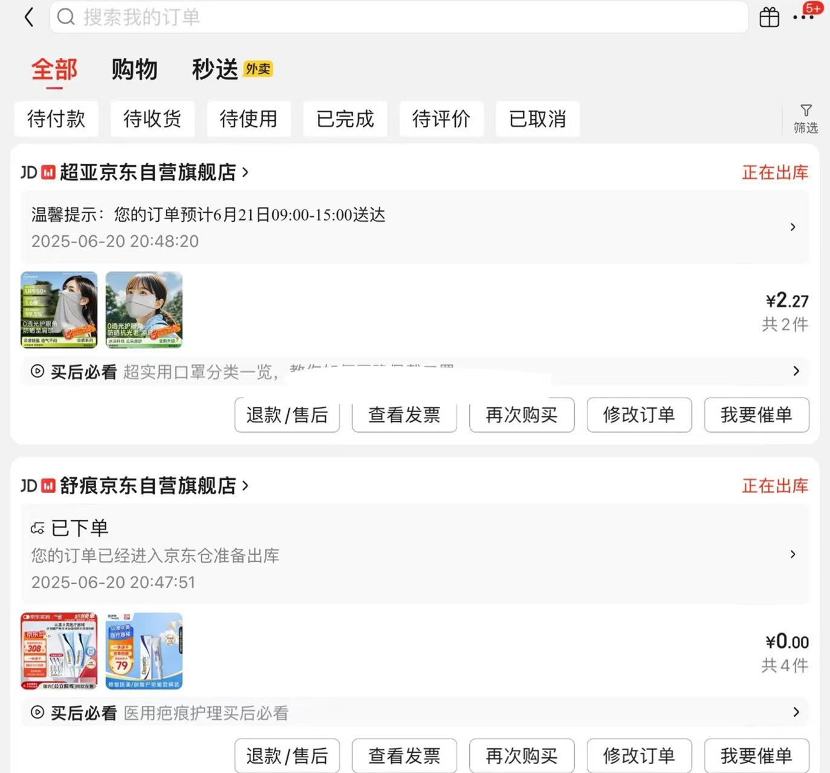Filter orders by 待使用
This screenshot has width=830, height=773.
pyautogui.click(x=248, y=118)
